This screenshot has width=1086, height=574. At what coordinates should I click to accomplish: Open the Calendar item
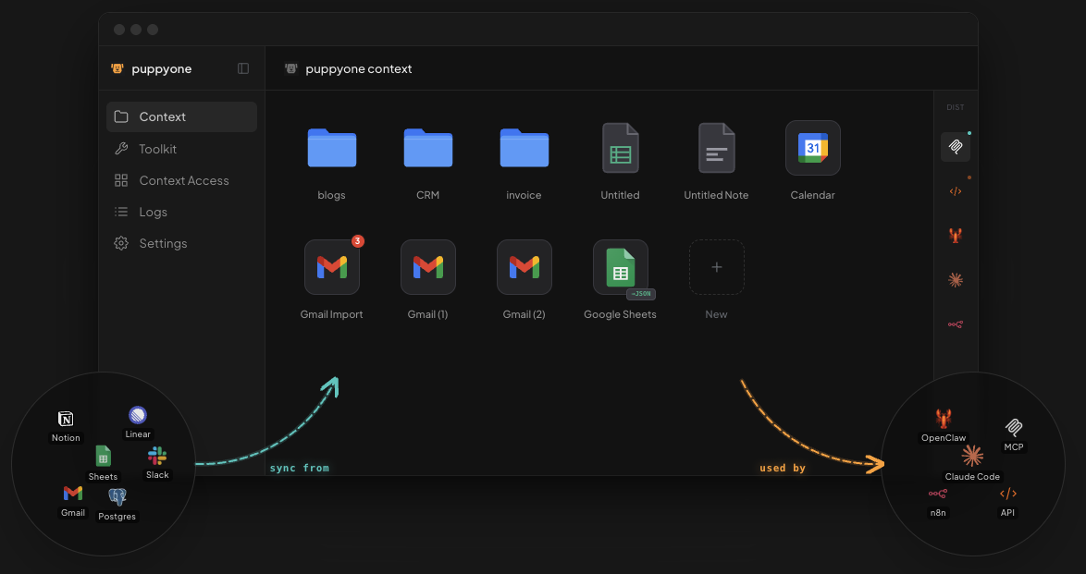[x=812, y=148]
